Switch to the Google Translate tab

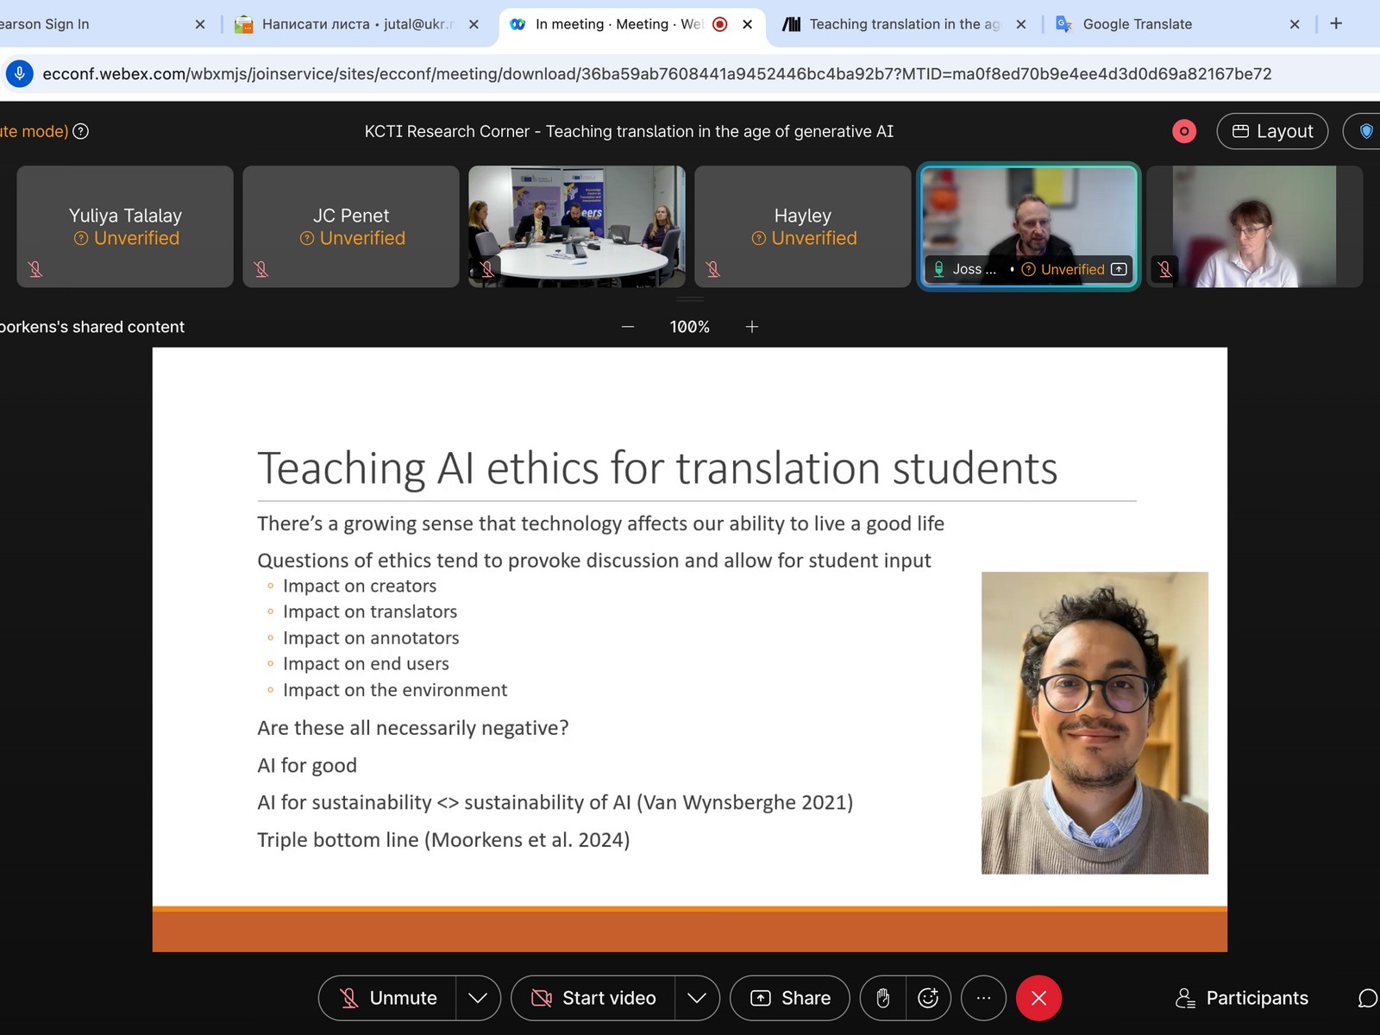point(1137,24)
